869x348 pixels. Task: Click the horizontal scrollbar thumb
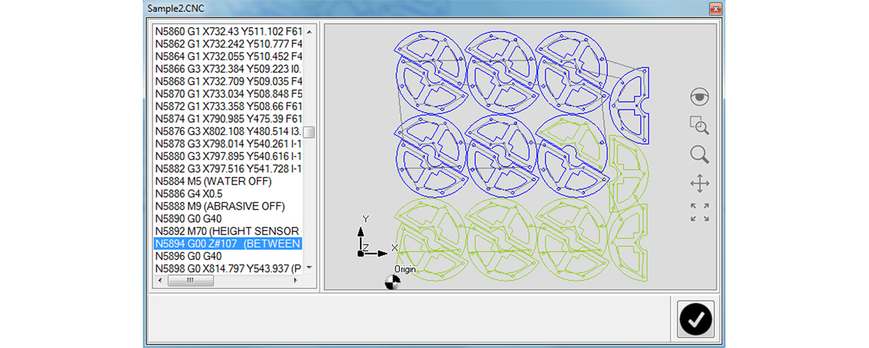[x=190, y=280]
